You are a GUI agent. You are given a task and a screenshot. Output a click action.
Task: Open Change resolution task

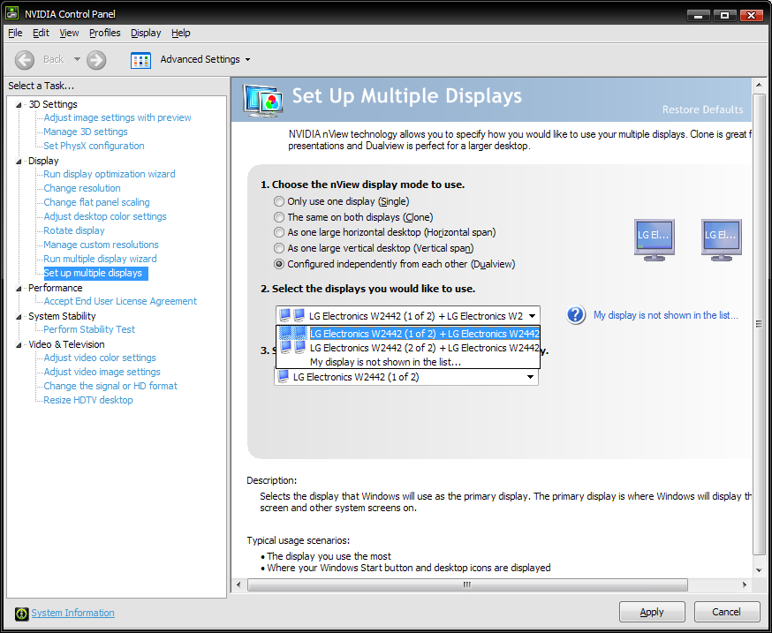point(82,188)
